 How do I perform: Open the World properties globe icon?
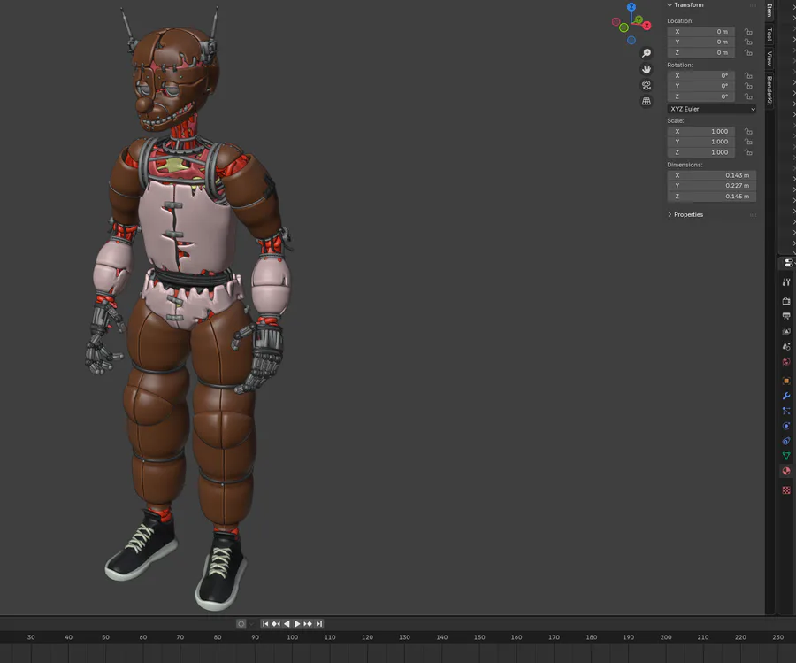pos(786,362)
